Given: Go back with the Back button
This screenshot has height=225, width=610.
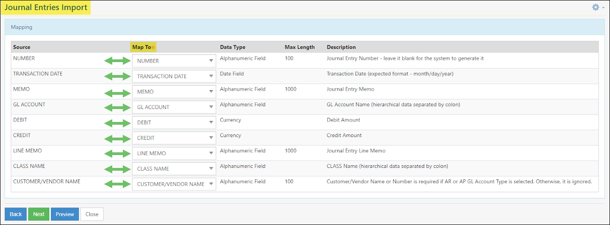Looking at the screenshot, I should [x=16, y=214].
